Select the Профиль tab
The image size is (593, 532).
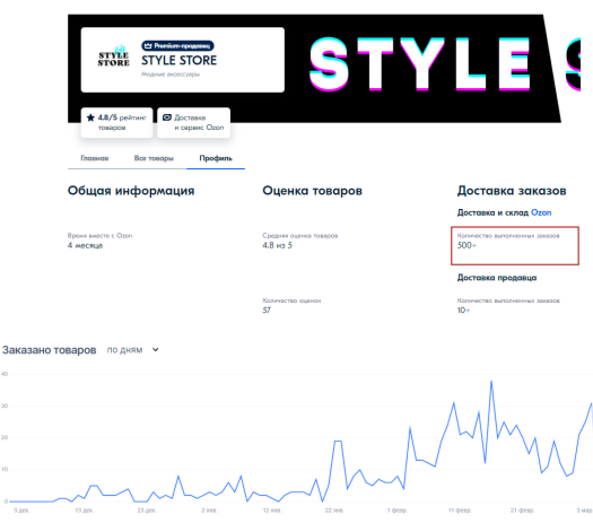pyautogui.click(x=216, y=158)
